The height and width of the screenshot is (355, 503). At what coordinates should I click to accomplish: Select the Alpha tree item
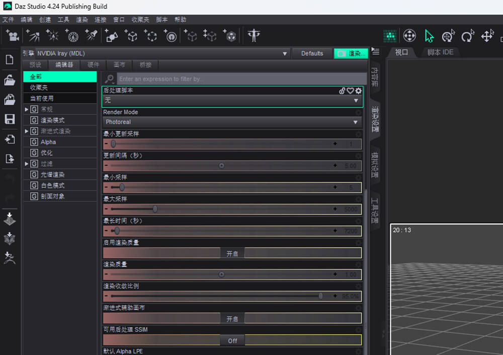point(48,142)
